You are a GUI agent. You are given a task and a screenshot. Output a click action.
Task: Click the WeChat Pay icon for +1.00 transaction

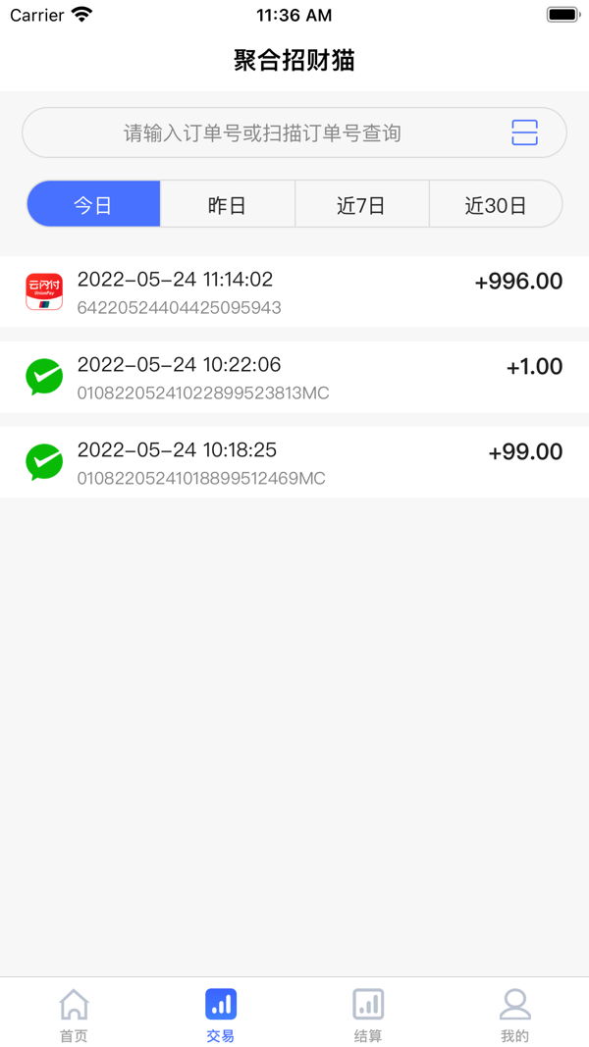[x=44, y=377]
